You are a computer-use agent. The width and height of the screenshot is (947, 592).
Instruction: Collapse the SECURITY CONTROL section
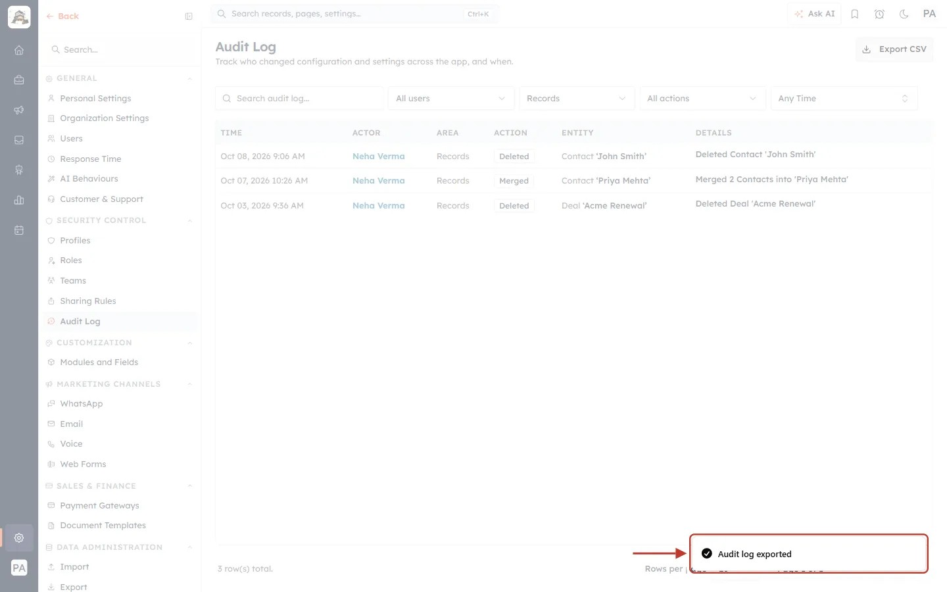click(189, 221)
